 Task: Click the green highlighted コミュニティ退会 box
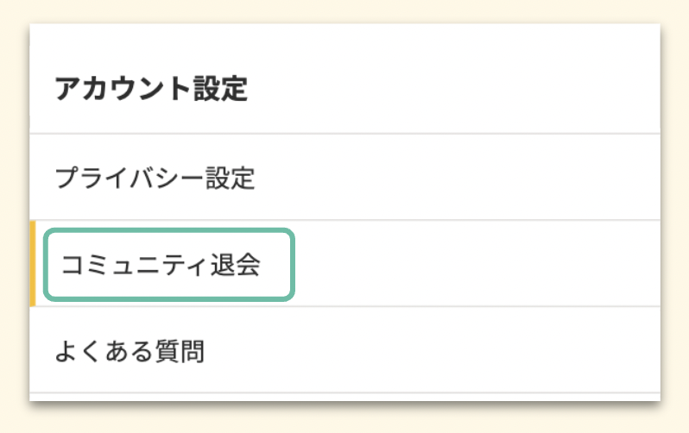(169, 265)
